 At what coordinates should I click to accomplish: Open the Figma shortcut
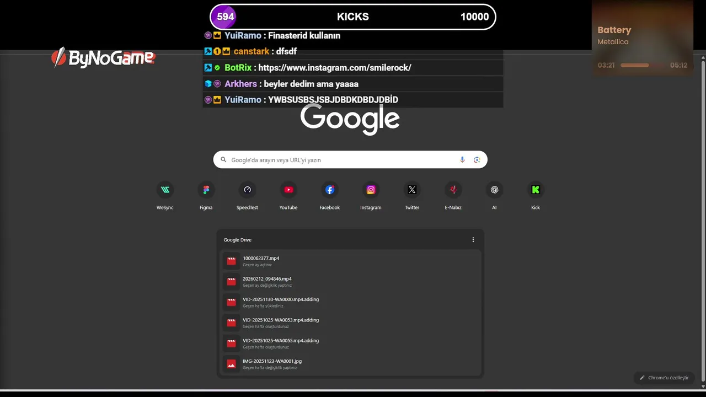pos(206,196)
